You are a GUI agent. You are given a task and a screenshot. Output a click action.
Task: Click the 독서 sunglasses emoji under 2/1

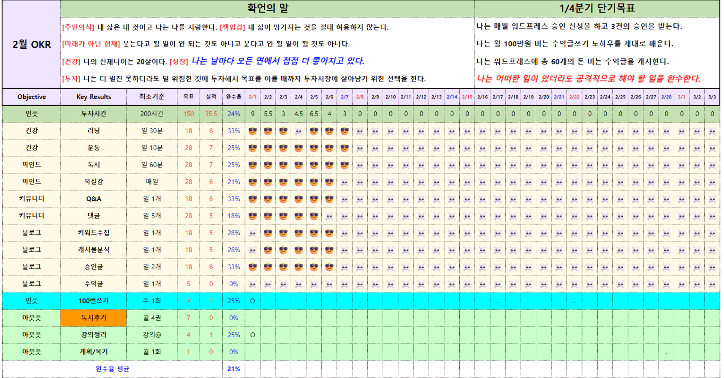coord(253,165)
